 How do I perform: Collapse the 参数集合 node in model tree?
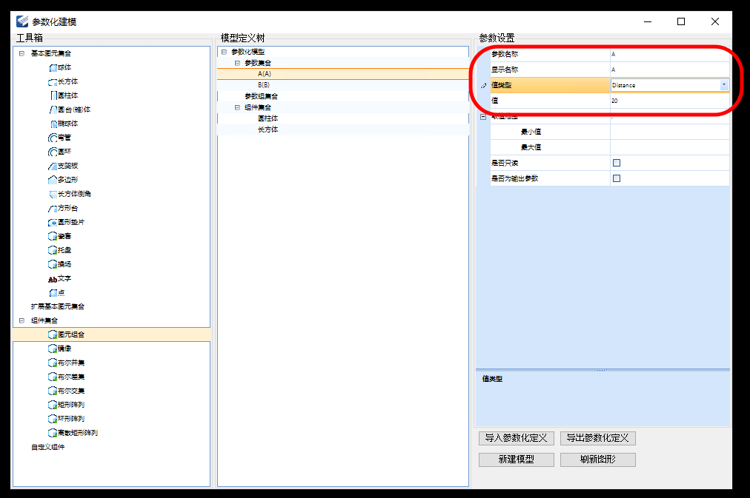pyautogui.click(x=237, y=63)
